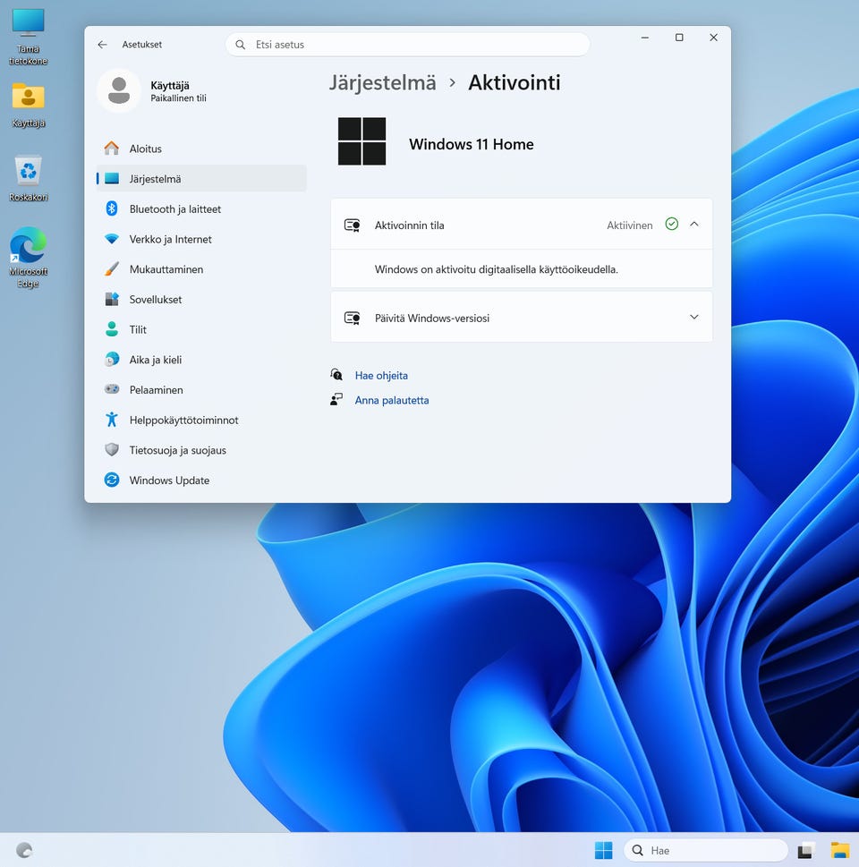Open the Bluetooth ja laitteet section
Viewport: 859px width, 867px height.
[174, 208]
